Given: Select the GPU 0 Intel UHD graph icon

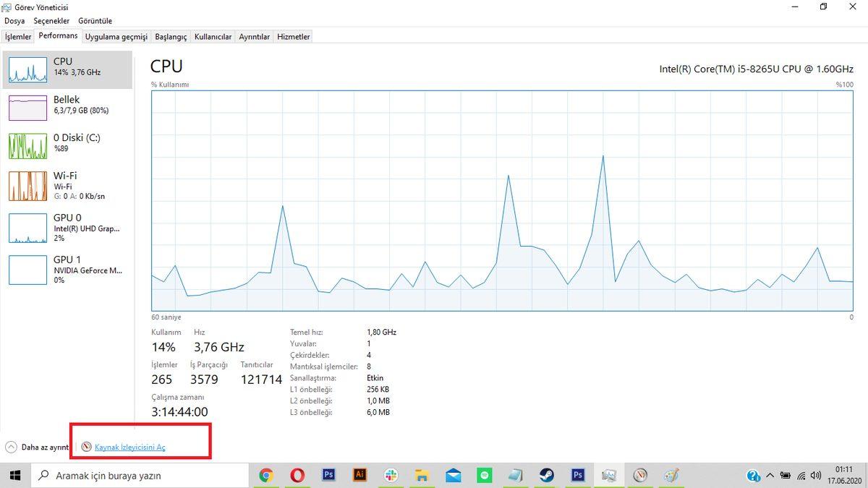Looking at the screenshot, I should click(27, 228).
